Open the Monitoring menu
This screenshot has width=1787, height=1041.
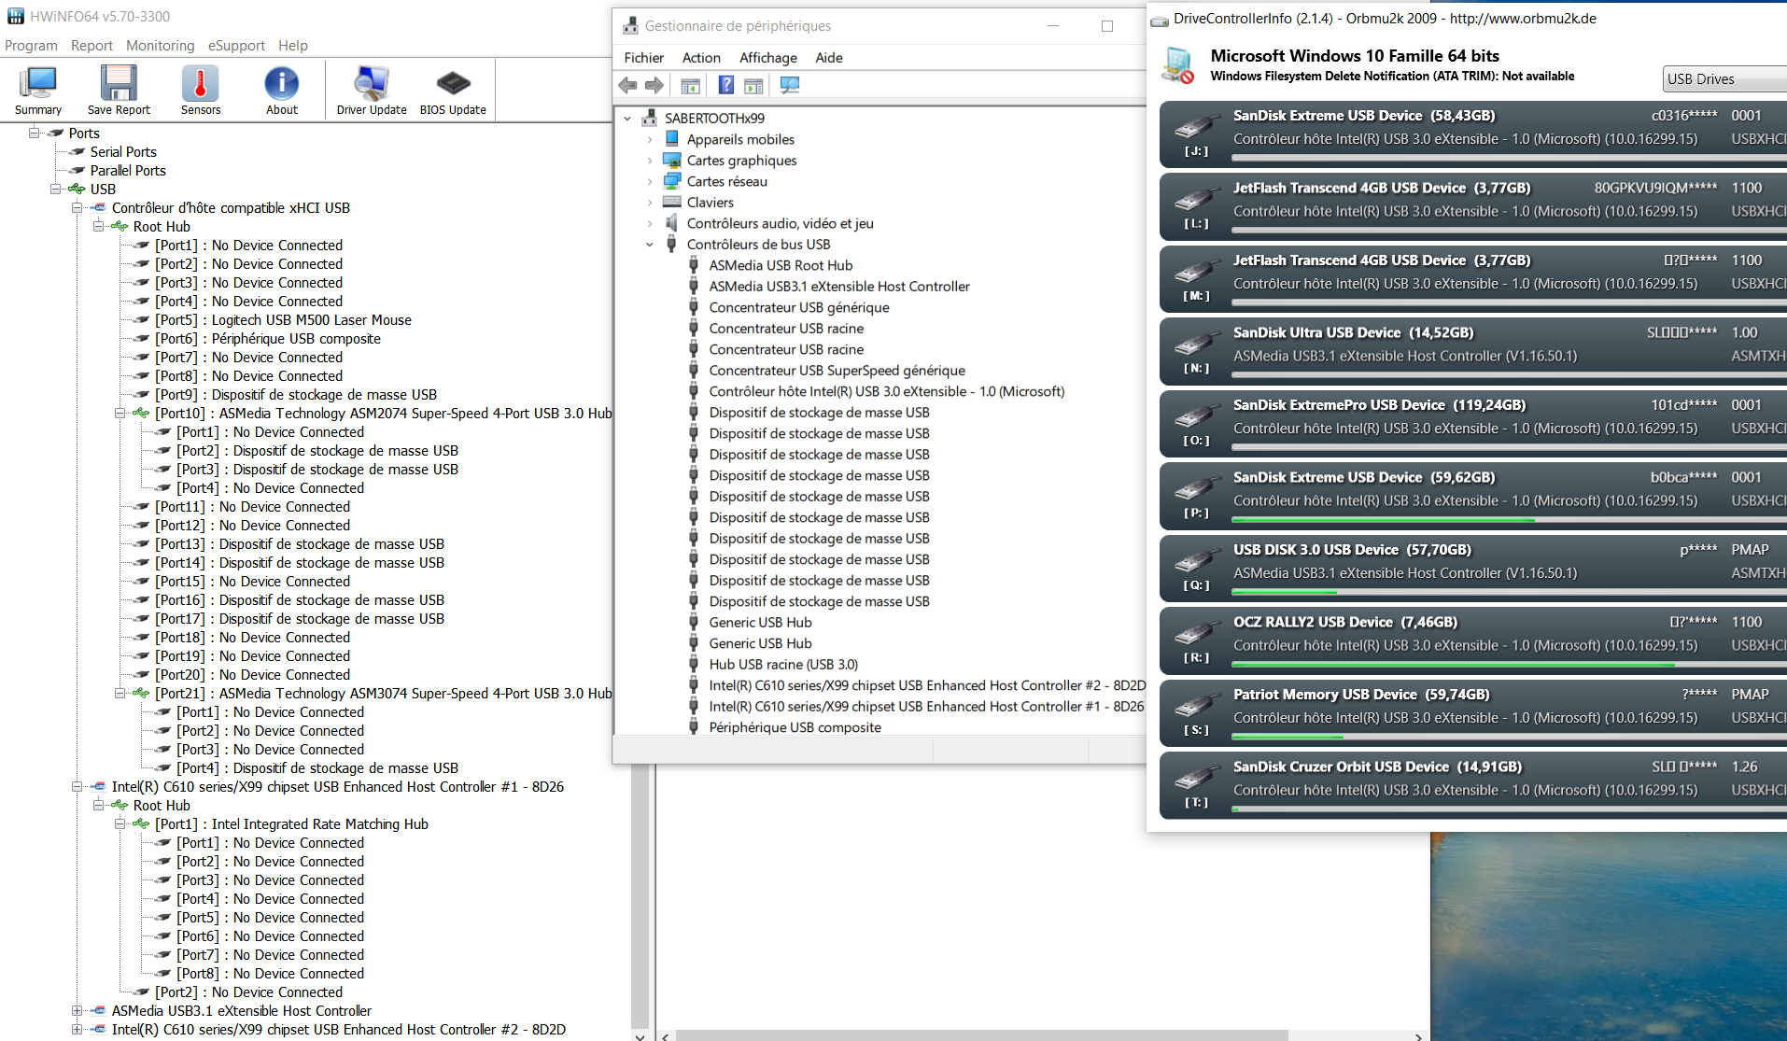pyautogui.click(x=161, y=45)
